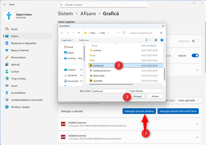Click Sistem in the breadcrumb
This screenshot has width=206, height=145.
(x=65, y=14)
